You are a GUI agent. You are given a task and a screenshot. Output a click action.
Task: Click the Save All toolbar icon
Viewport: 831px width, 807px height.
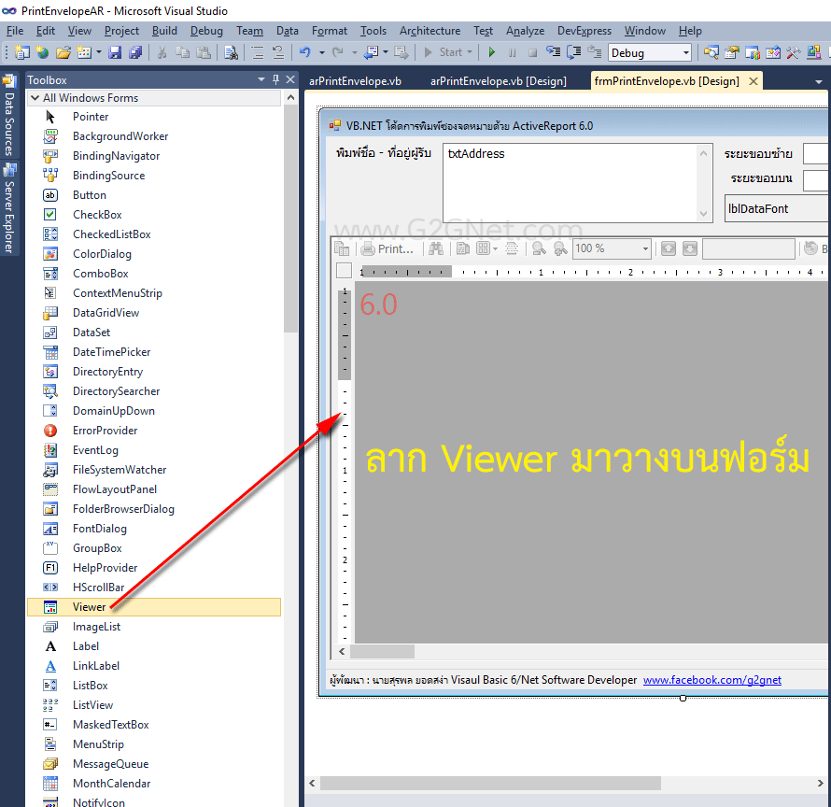[x=135, y=52]
